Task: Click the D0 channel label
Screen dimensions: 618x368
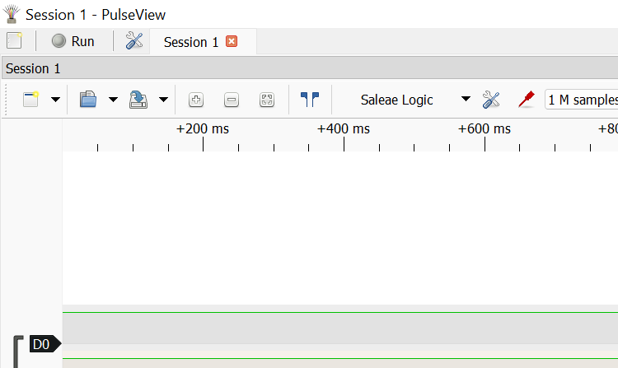Action: (43, 343)
